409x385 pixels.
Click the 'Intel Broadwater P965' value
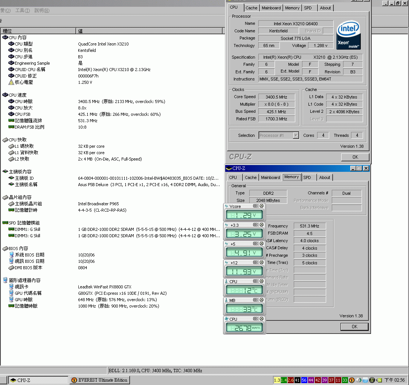[98, 204]
